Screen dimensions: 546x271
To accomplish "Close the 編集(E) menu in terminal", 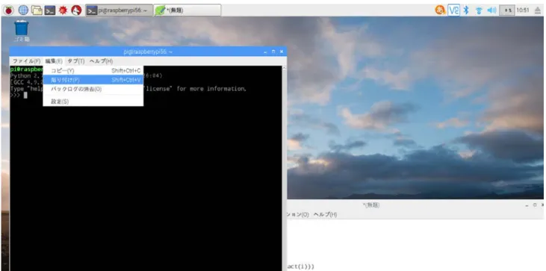I will (x=53, y=61).
